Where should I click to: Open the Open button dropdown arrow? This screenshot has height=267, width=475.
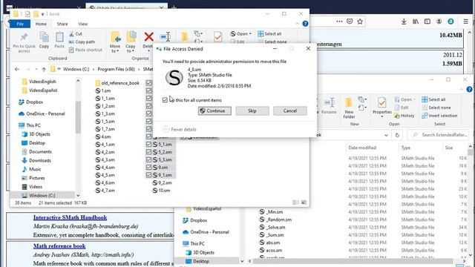(250, 34)
